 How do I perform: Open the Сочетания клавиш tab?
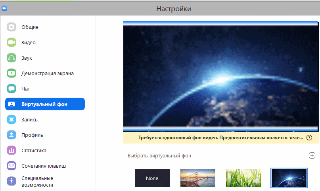45,166
